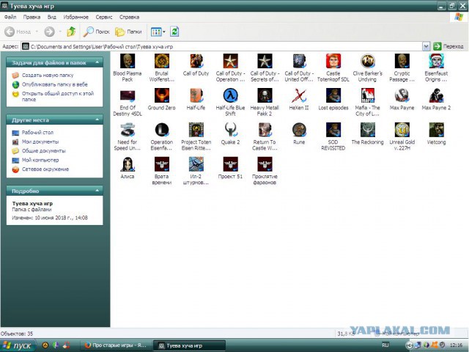Image resolution: width=469 pixels, height=352 pixels.
Task: Open the Back button history dropdown
Action: click(37, 32)
